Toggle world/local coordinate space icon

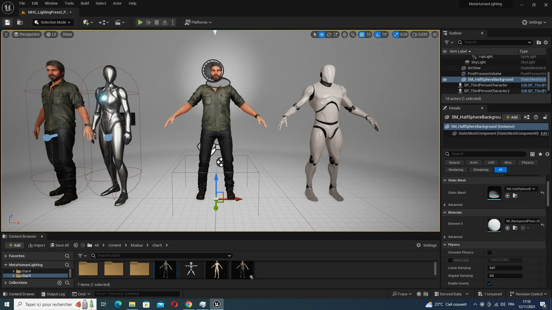[x=344, y=34]
